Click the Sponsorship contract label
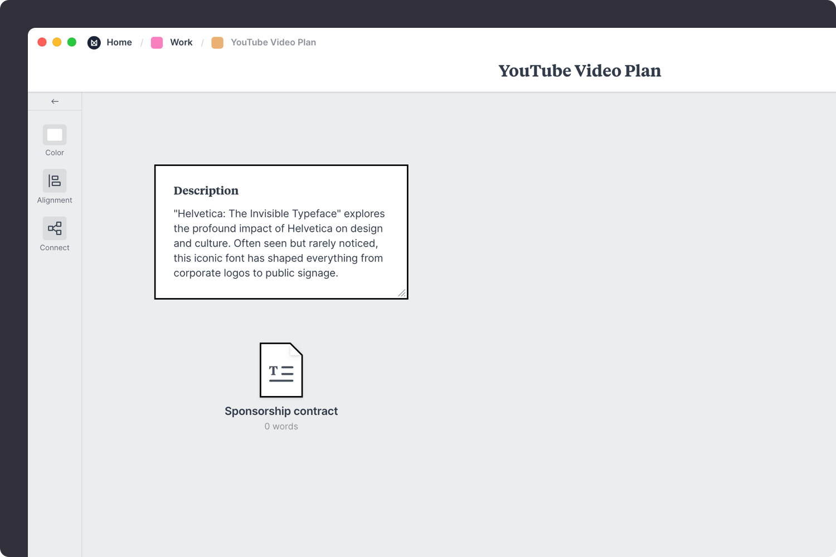 (x=281, y=411)
